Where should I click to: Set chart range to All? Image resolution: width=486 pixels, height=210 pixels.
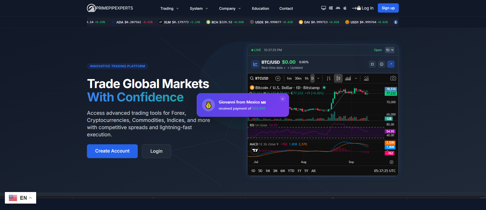pos(313,171)
